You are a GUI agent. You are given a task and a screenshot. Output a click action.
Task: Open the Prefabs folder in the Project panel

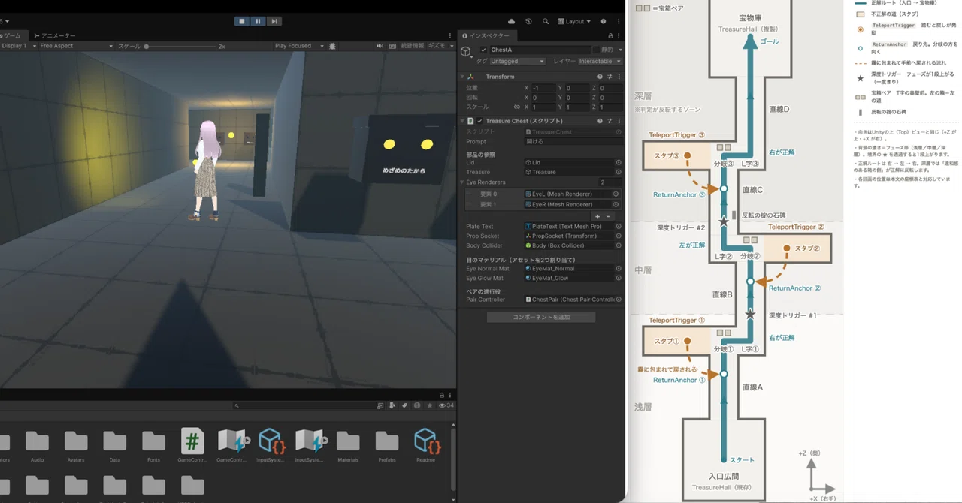point(387,445)
